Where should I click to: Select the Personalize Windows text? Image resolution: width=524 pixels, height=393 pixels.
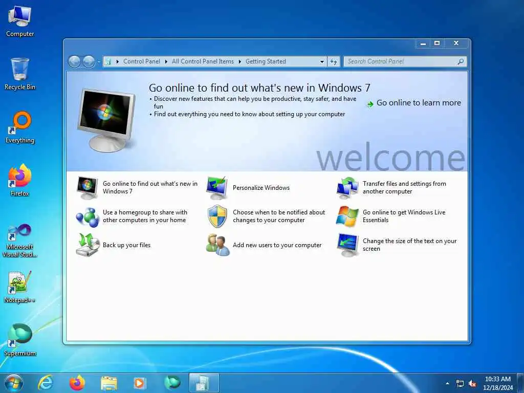coord(261,188)
